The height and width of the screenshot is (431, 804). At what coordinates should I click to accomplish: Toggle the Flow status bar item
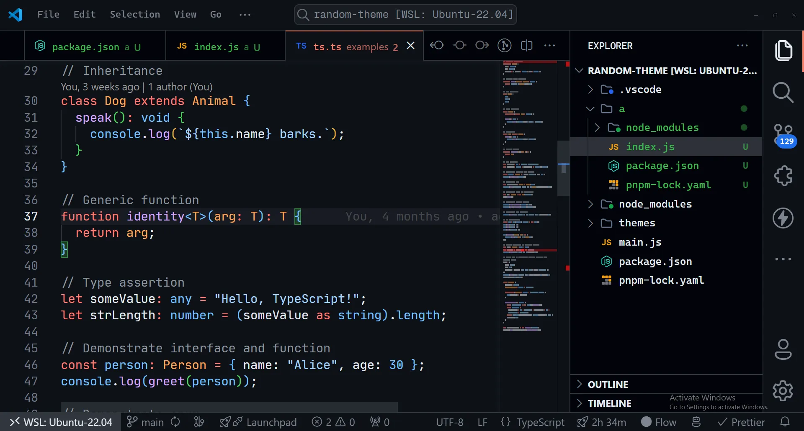[x=659, y=422]
